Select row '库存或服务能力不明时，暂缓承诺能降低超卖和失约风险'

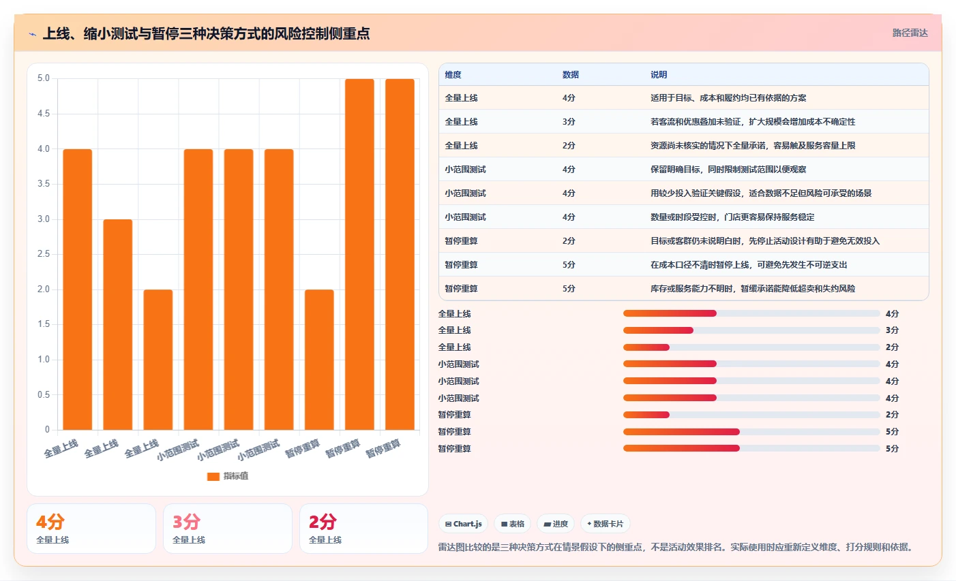(684, 288)
